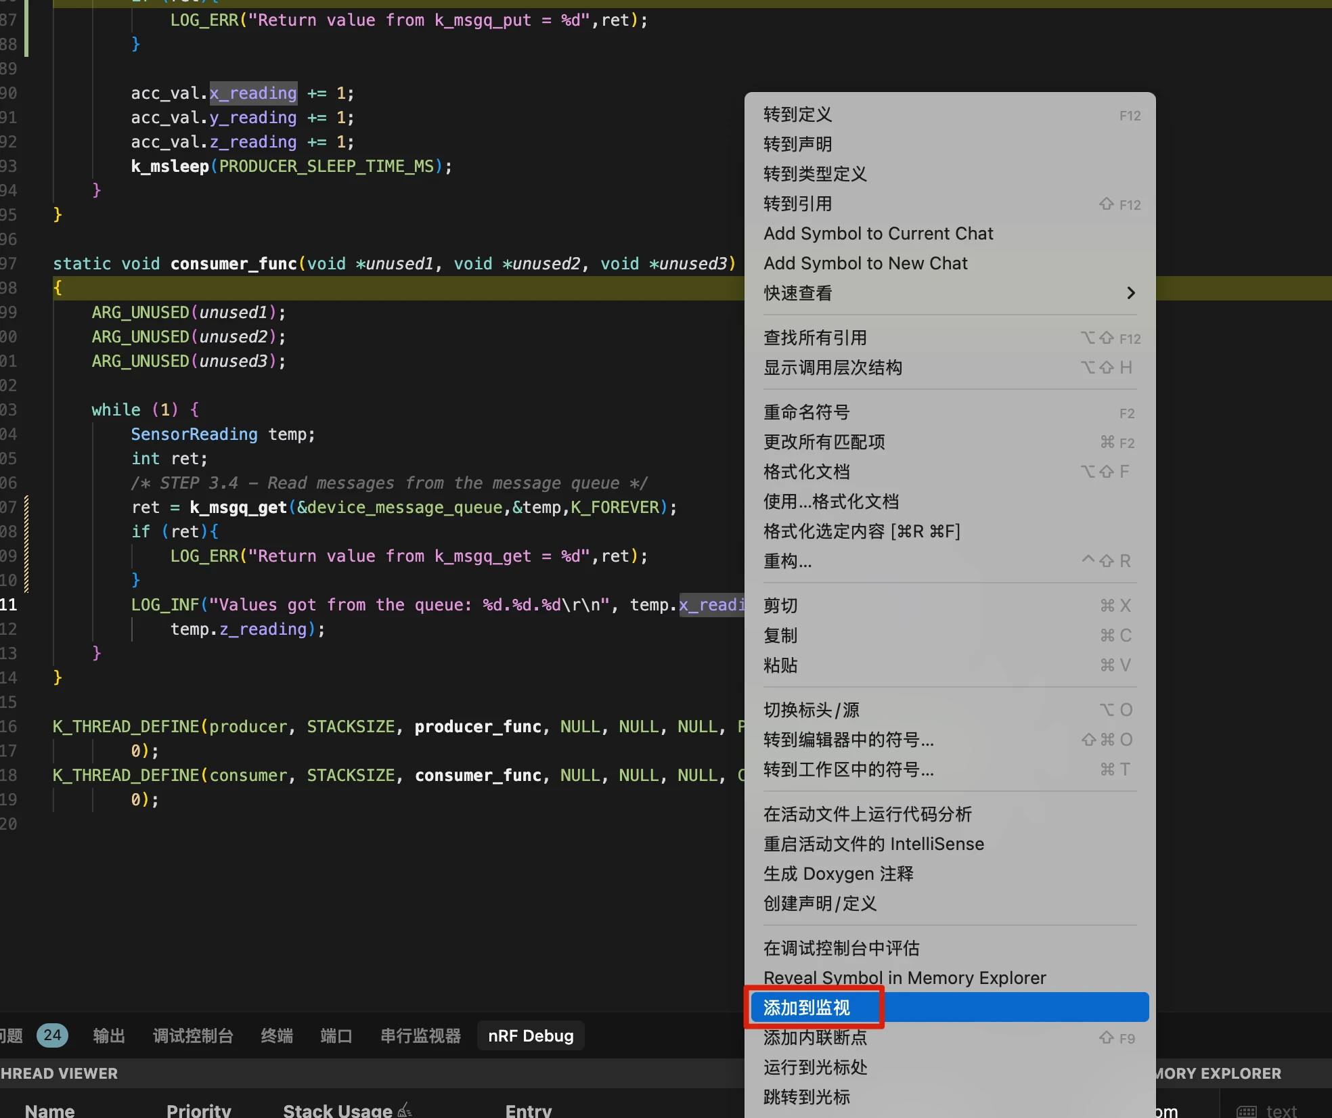Click 查找所有引用 menu item
This screenshot has width=1332, height=1118.
coord(815,338)
